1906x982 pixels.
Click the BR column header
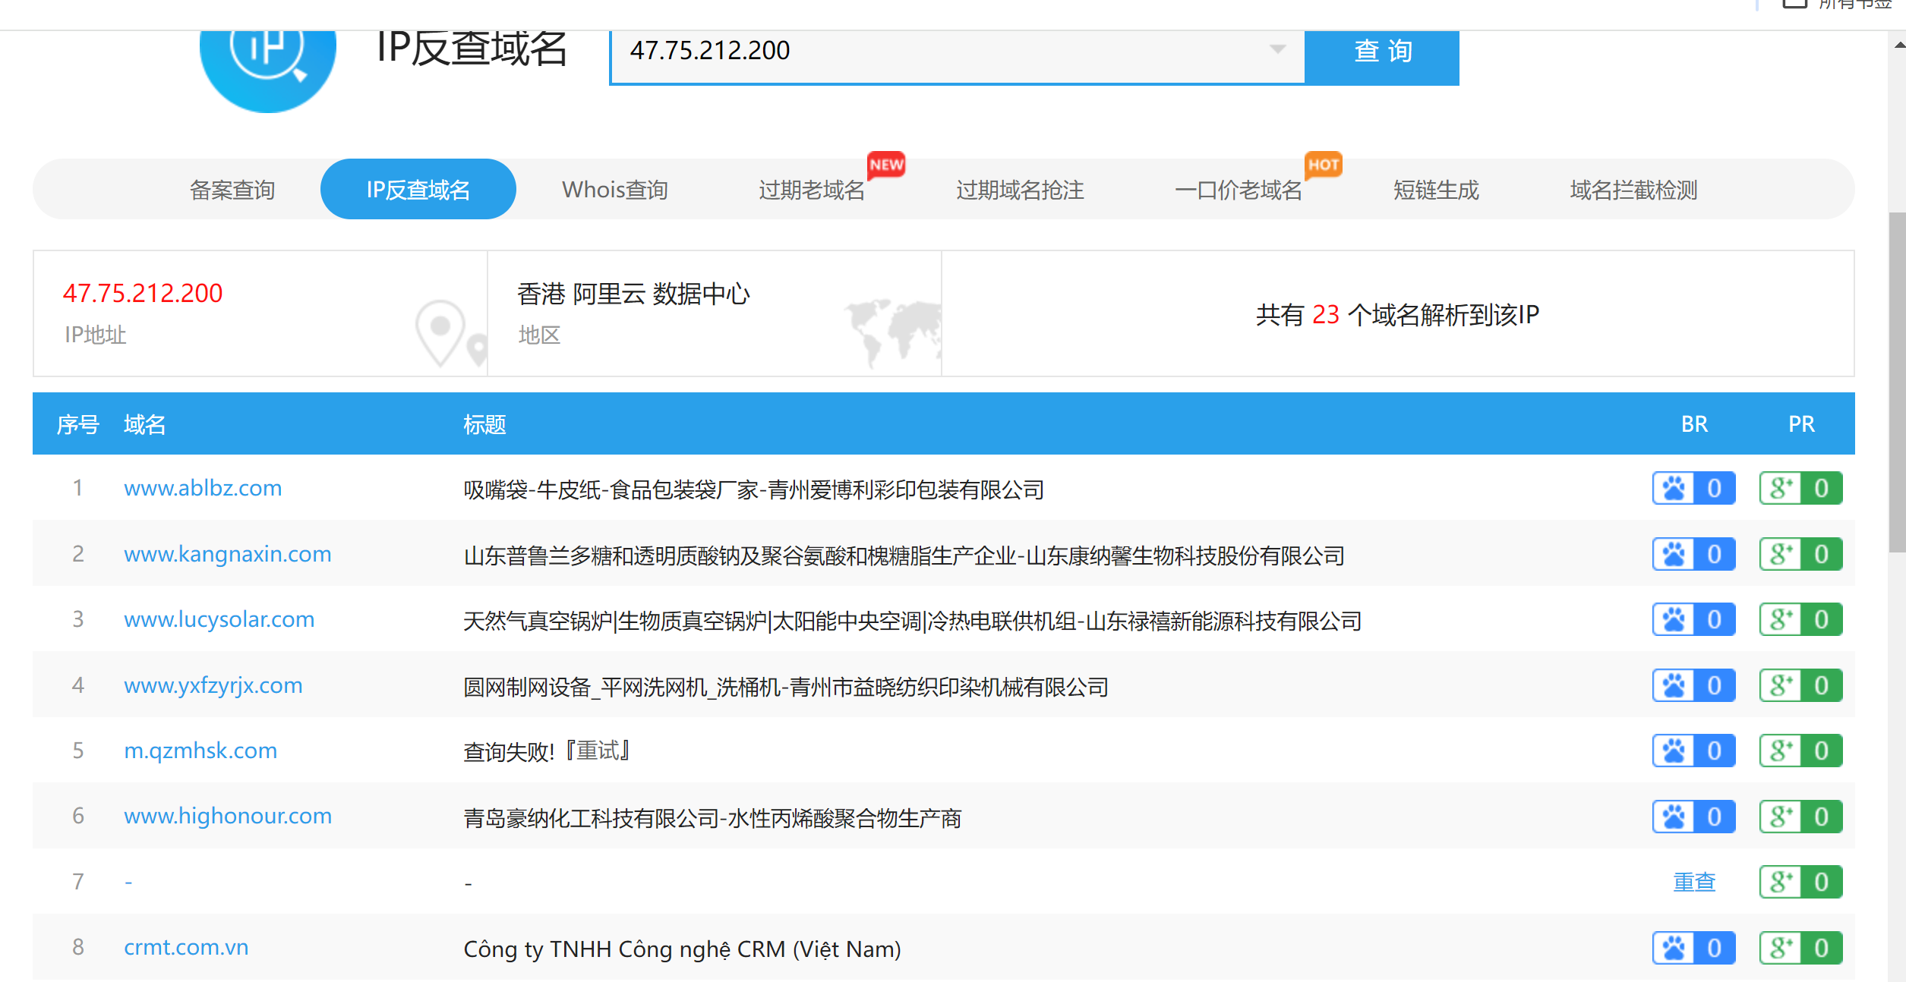(x=1694, y=424)
